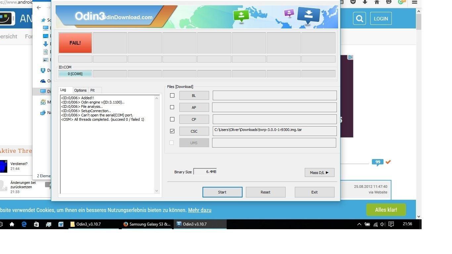This screenshot has height=254, width=452.
Task: Open the Mass D/L arrow button
Action: click(319, 173)
